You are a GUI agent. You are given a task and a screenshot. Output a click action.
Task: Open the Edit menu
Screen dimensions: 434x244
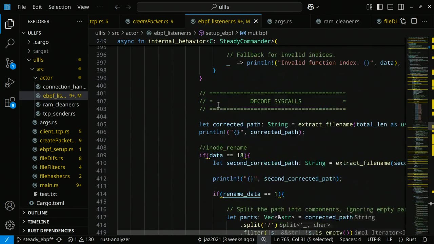(37, 7)
